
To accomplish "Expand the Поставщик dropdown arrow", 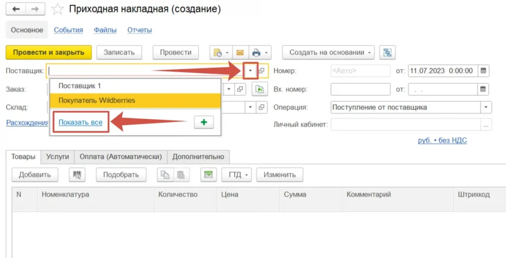I will (x=251, y=71).
